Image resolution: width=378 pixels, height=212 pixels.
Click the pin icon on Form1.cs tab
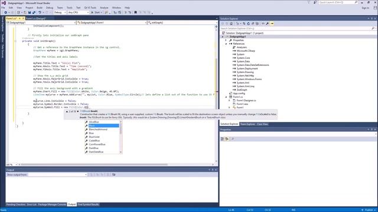coord(19,18)
